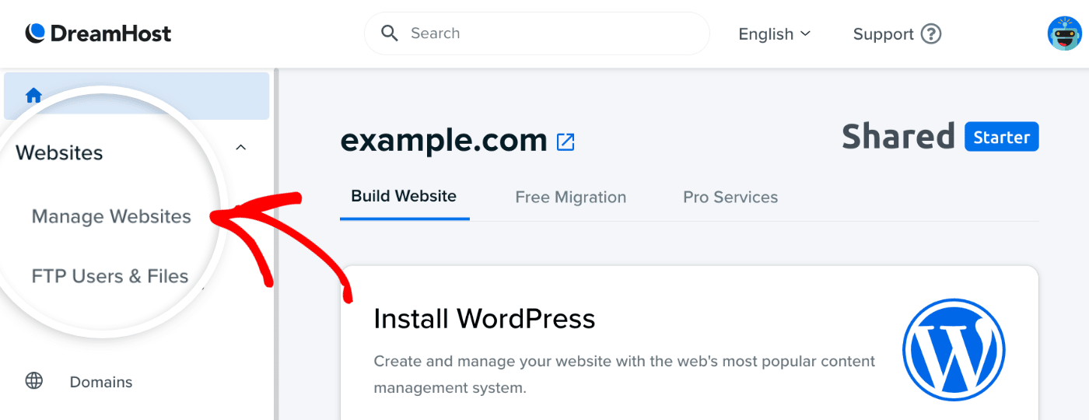
Task: Click the Websites section header
Action: tap(59, 152)
